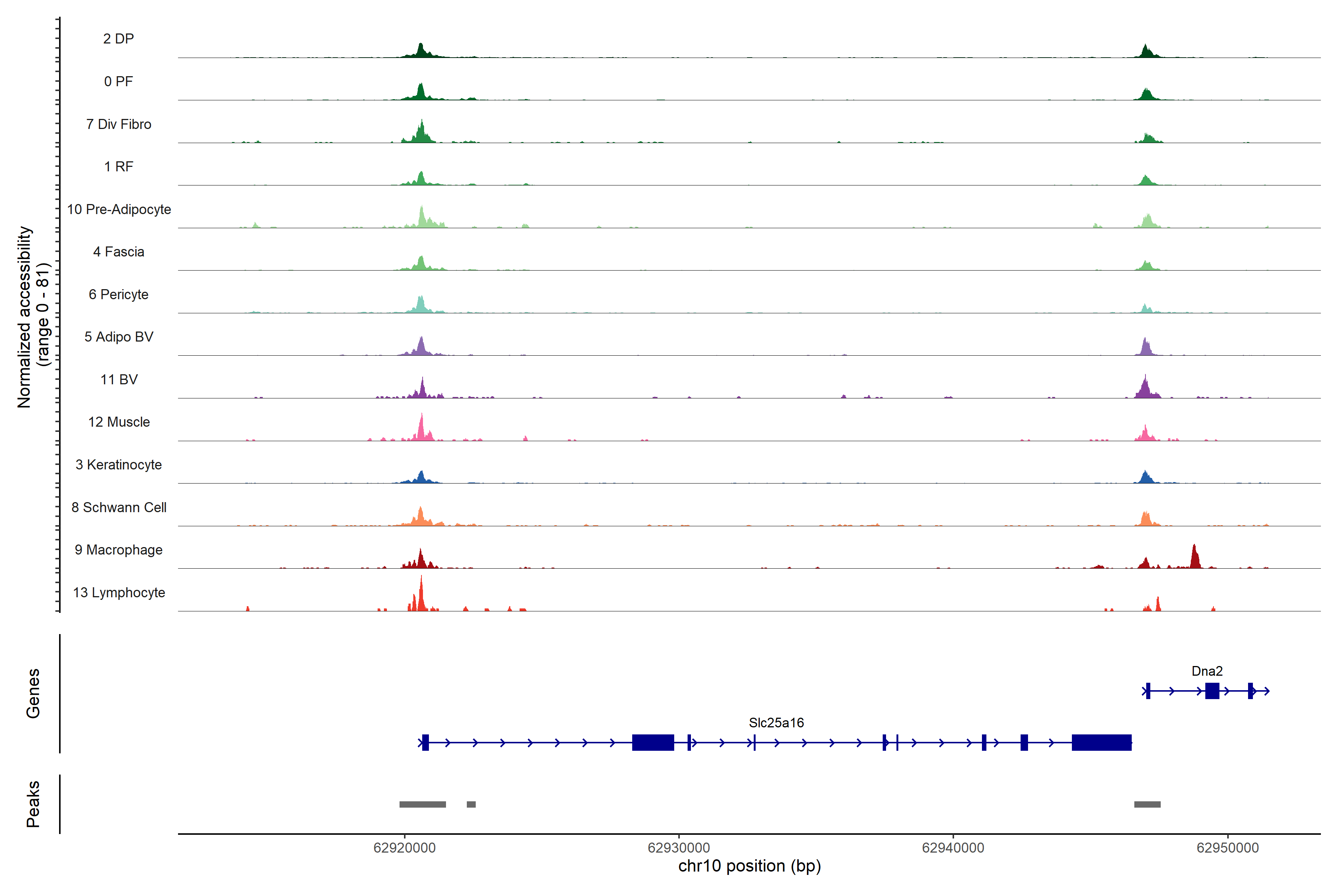Select the 9 Macrophage track label
The width and height of the screenshot is (1338, 892).
[x=118, y=550]
